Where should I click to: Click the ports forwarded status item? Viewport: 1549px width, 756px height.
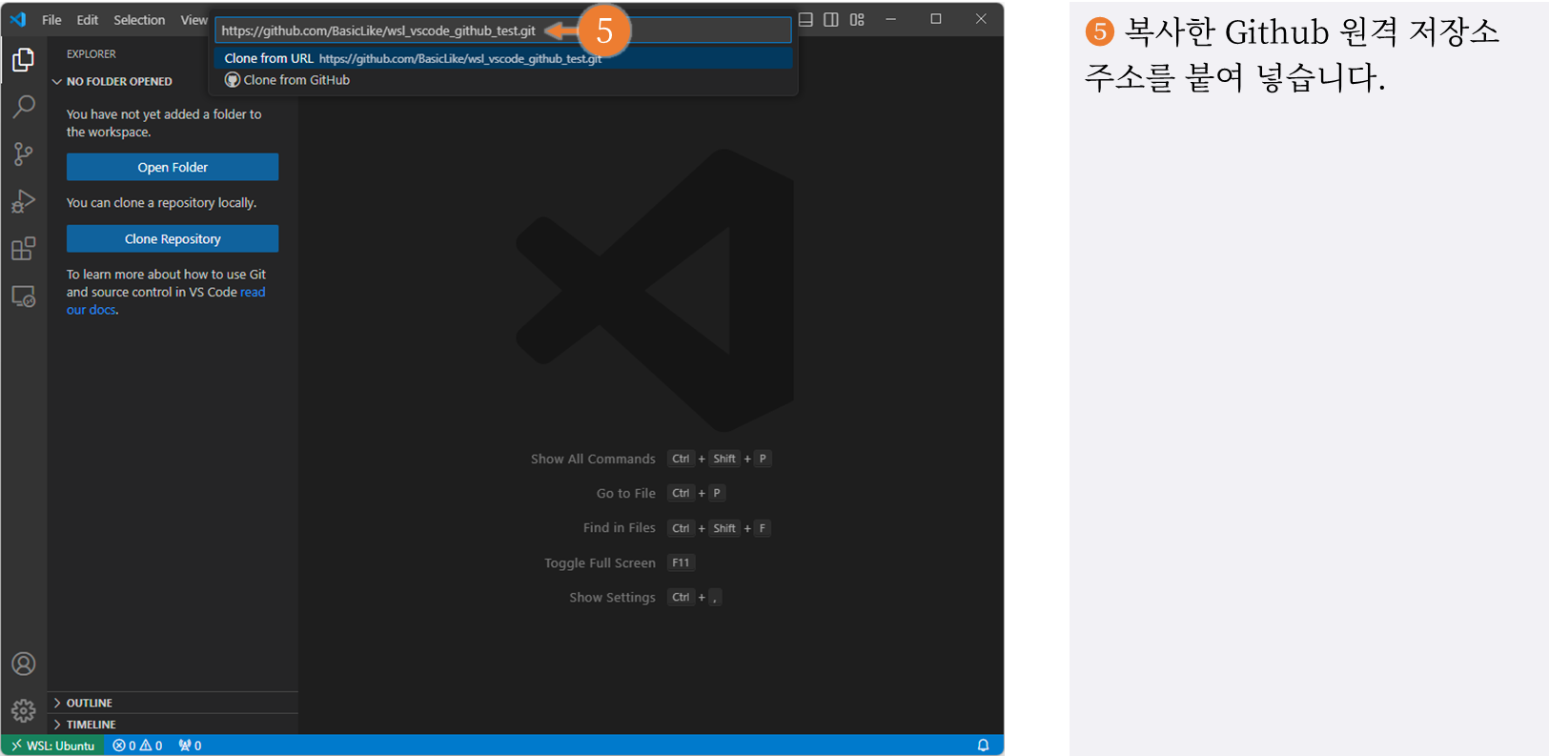point(190,746)
